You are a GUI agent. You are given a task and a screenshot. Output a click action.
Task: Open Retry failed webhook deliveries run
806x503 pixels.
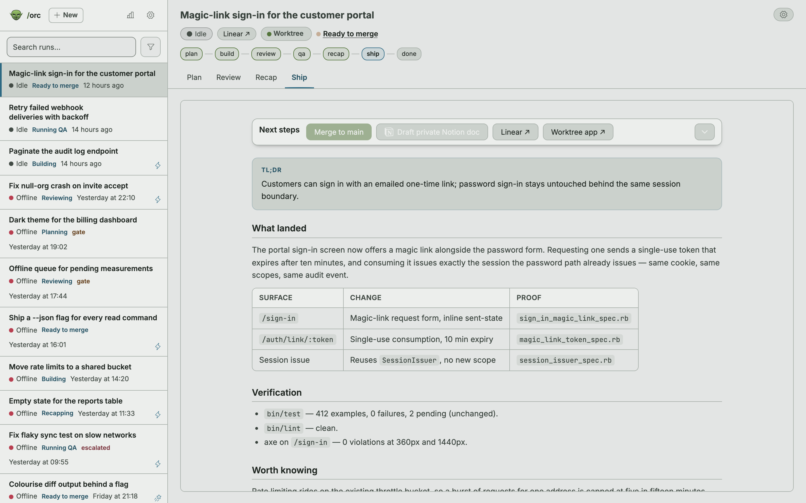[84, 119]
